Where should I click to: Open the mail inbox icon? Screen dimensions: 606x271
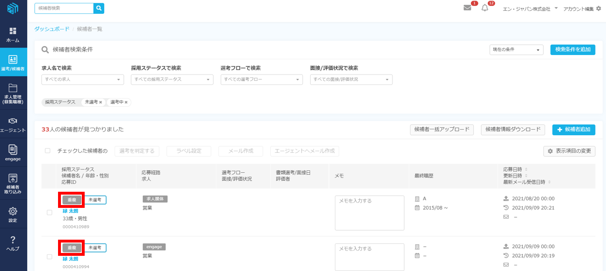point(467,8)
